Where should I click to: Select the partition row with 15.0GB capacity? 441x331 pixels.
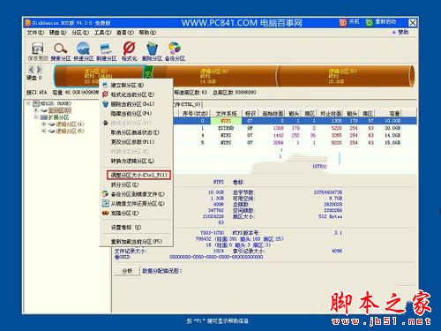(x=295, y=143)
